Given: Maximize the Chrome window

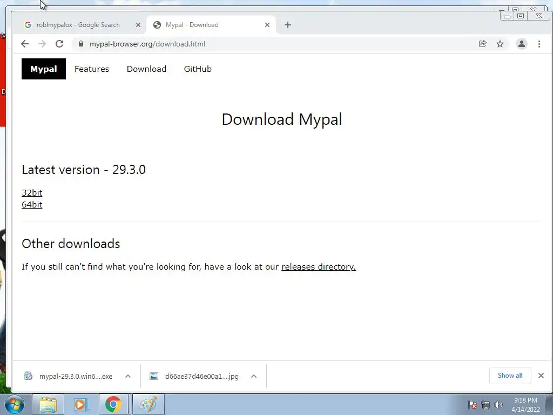Looking at the screenshot, I should coord(520,16).
